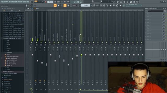Click Slot 3 mix level knob
This screenshot has height=93, width=167.
point(164,20)
